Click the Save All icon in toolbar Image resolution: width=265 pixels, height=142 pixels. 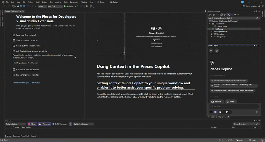pyautogui.click(x=24, y=6)
